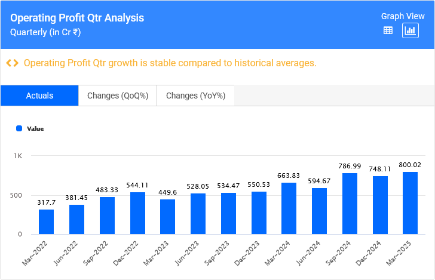Click the Mar-2022 bar
Screen dimensions: 435x280
tap(47, 221)
